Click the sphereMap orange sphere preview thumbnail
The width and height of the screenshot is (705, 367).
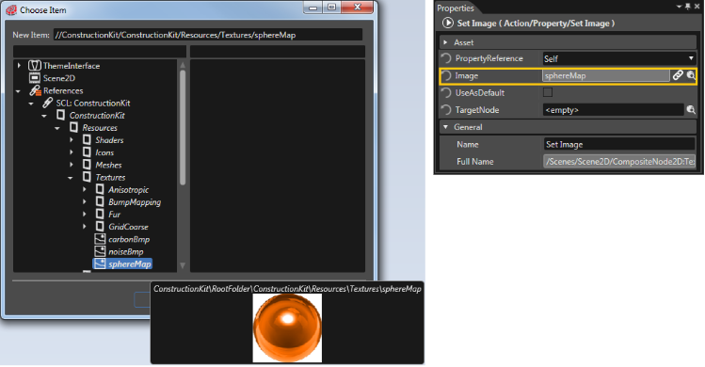click(x=287, y=327)
